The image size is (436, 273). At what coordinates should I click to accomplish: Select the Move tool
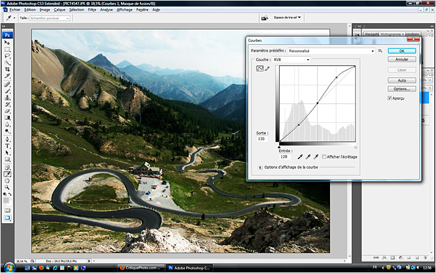pyautogui.click(x=7, y=42)
